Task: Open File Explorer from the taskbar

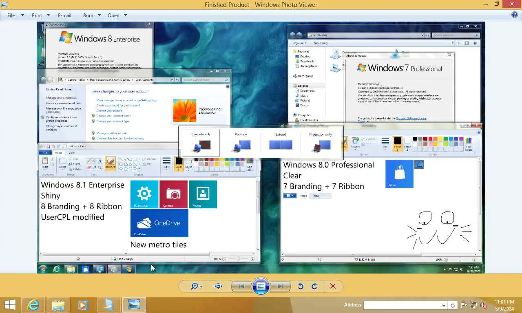Action: (58, 305)
